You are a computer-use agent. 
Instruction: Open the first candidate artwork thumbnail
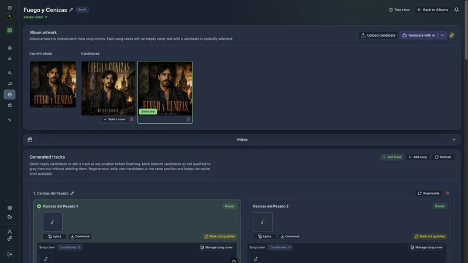coord(108,88)
